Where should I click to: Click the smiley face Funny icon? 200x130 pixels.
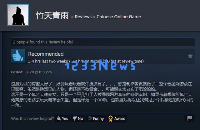click(x=90, y=118)
